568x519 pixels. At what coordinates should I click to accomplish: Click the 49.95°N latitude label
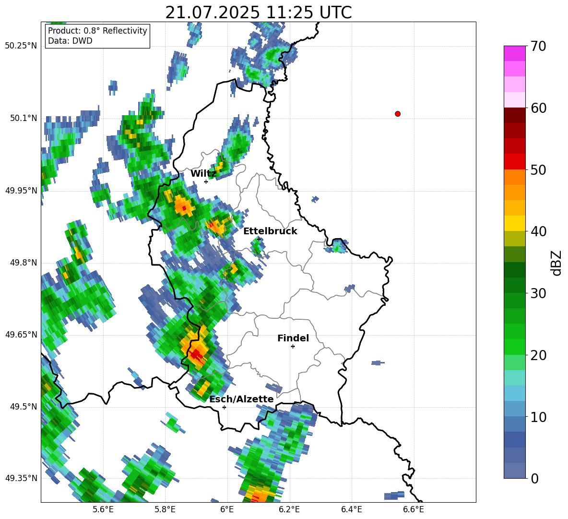(21, 190)
